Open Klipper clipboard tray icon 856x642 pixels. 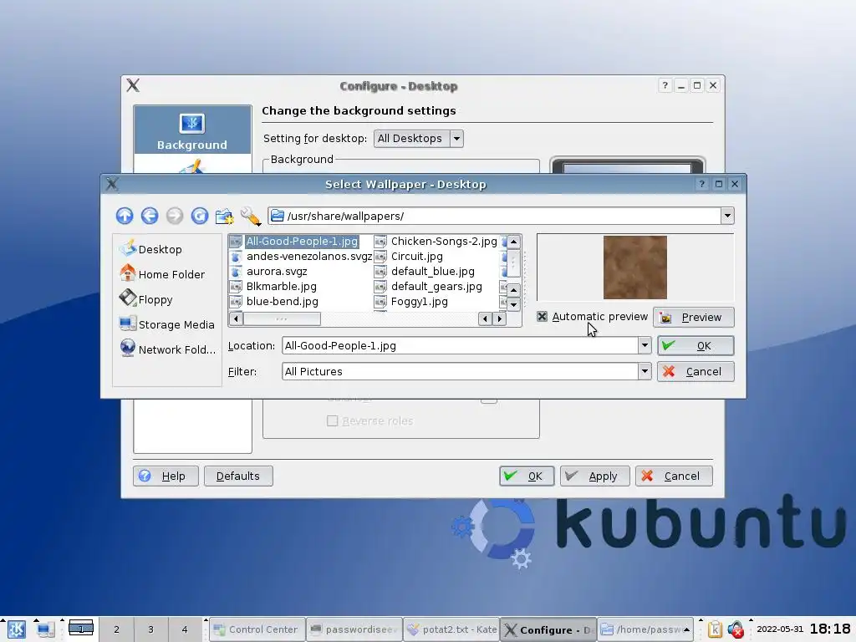pyautogui.click(x=715, y=629)
